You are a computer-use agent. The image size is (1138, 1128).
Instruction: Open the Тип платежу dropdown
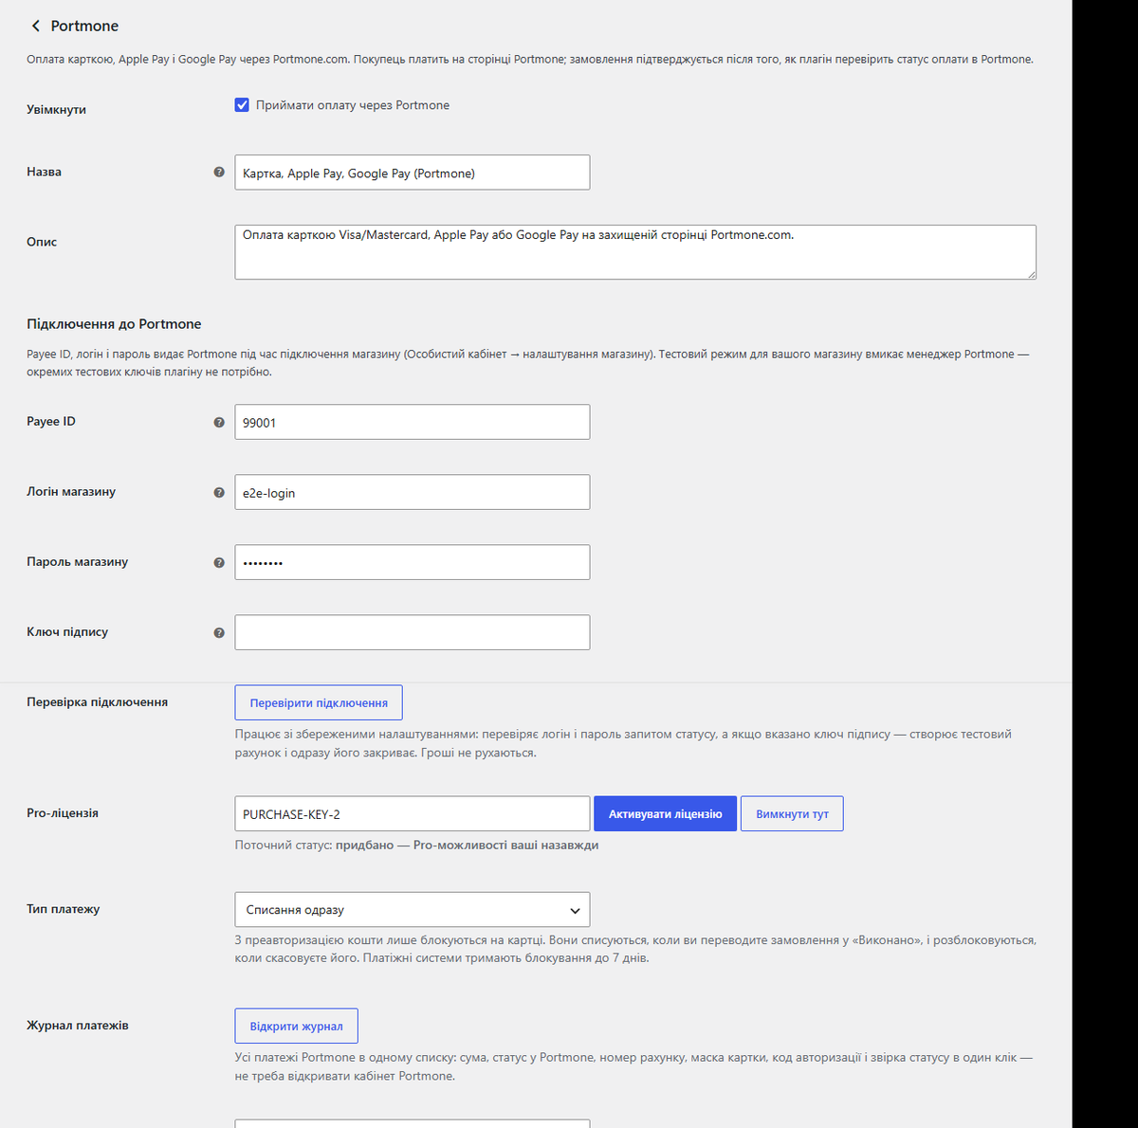click(x=412, y=909)
